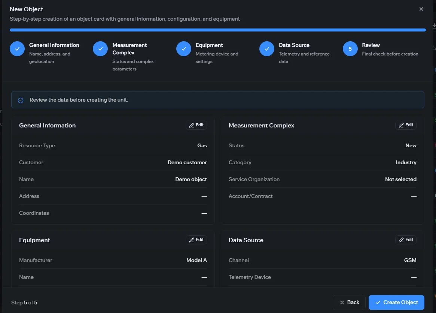Select the 'GSM' channel value
The image size is (436, 313).
click(x=410, y=261)
